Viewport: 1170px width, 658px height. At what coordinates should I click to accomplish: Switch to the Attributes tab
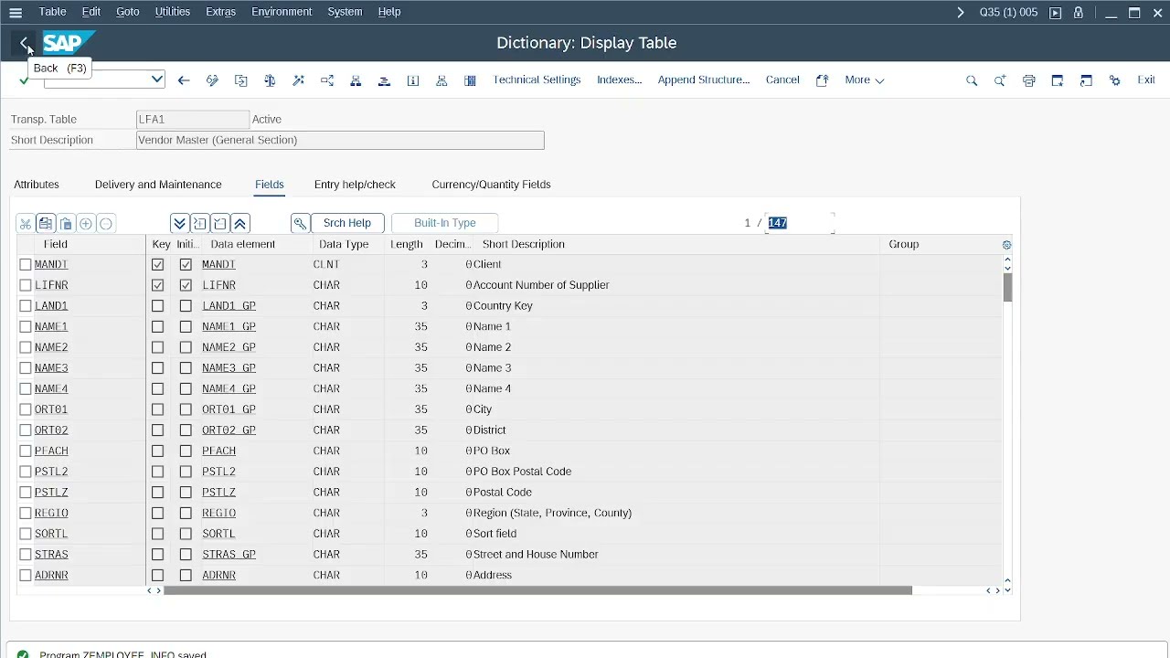click(37, 185)
